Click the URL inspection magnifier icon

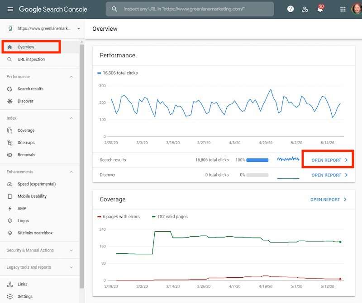click(10, 59)
